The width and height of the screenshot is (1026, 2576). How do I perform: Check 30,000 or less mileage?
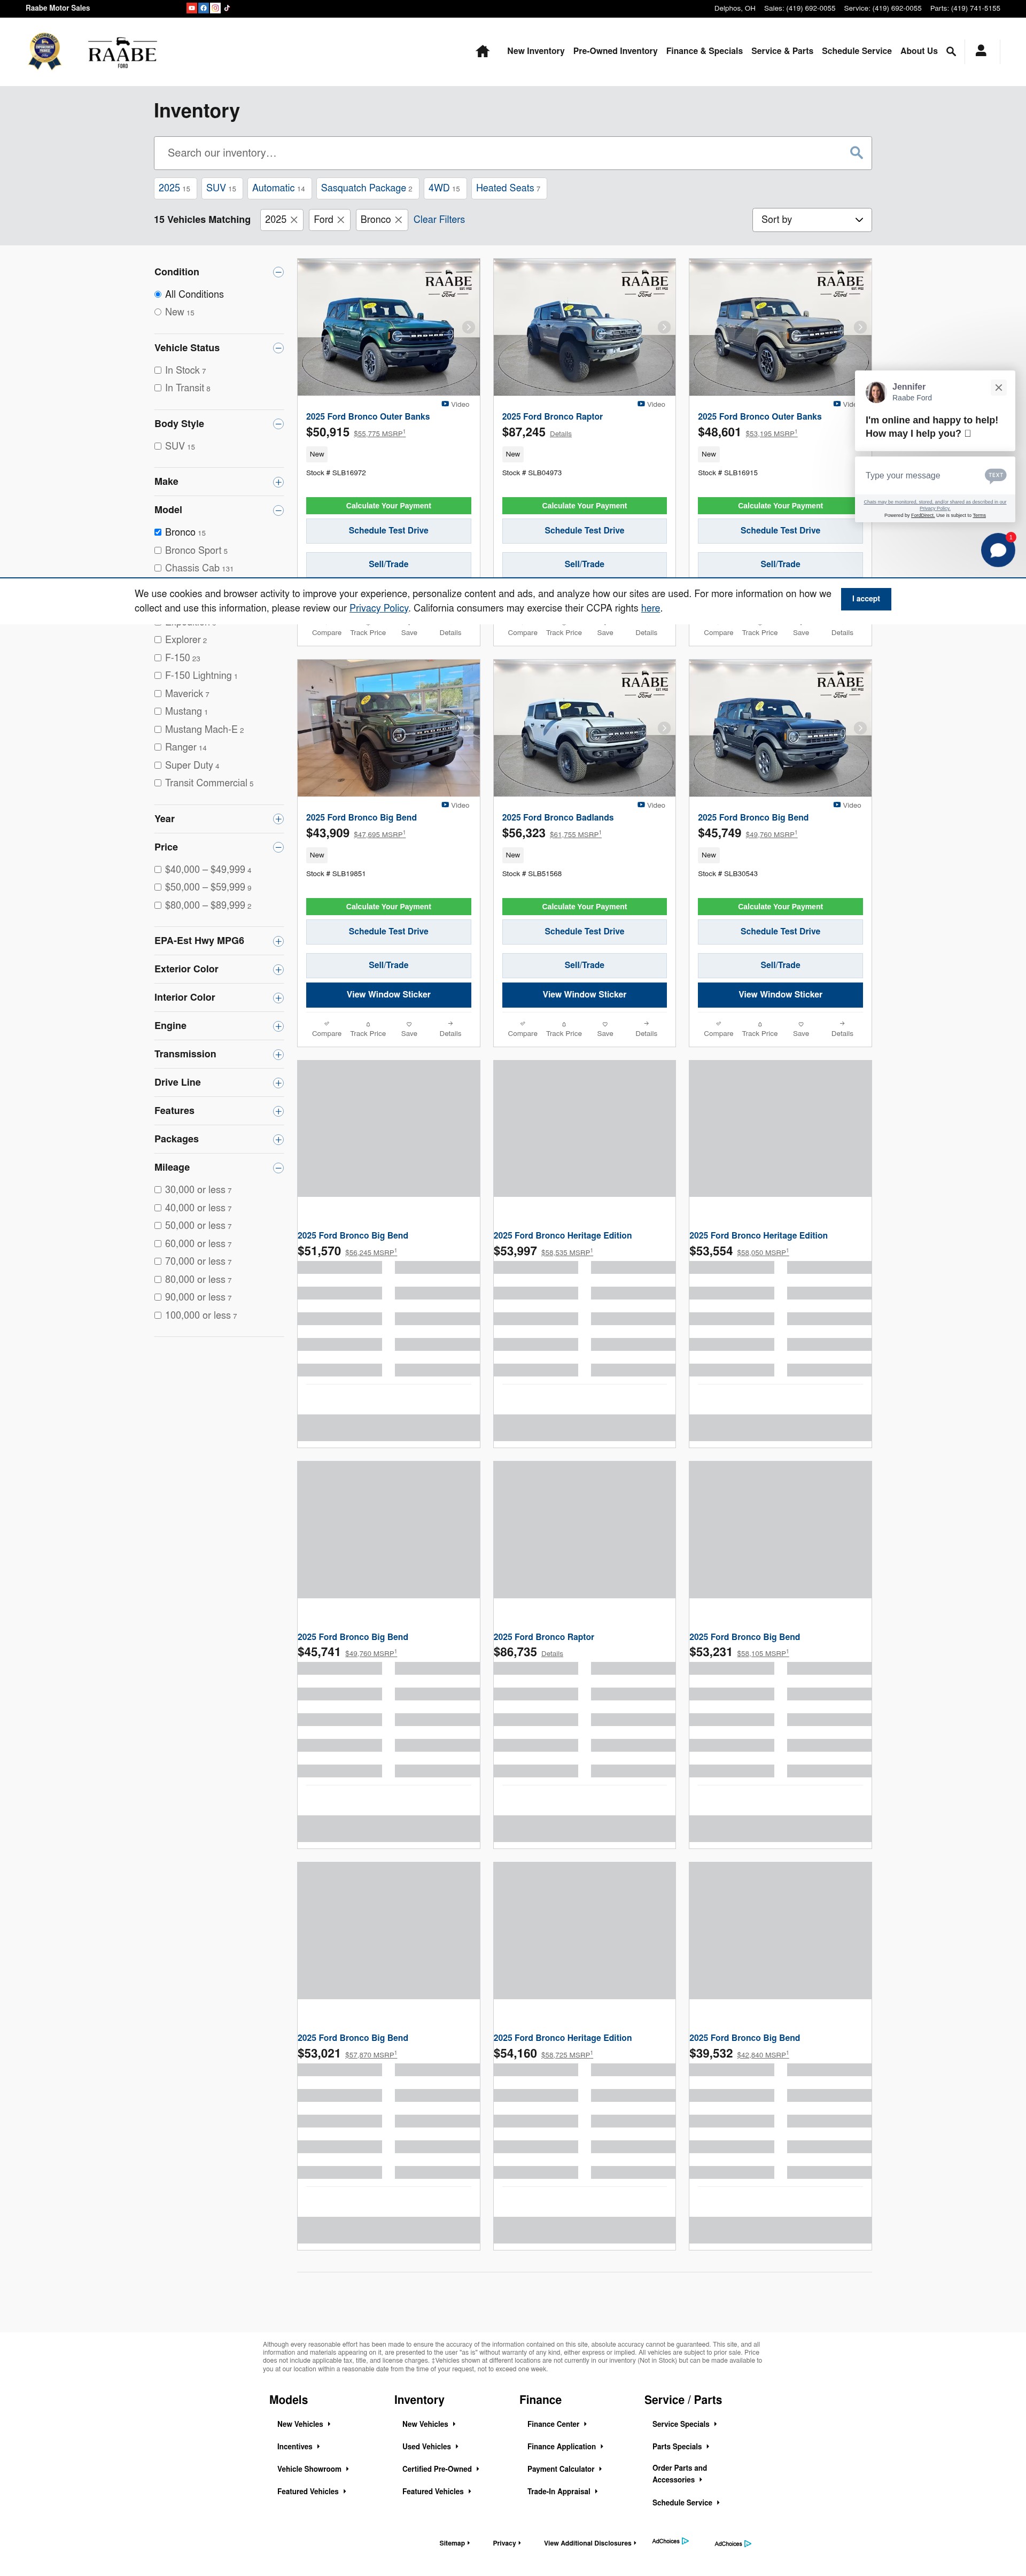point(158,1190)
